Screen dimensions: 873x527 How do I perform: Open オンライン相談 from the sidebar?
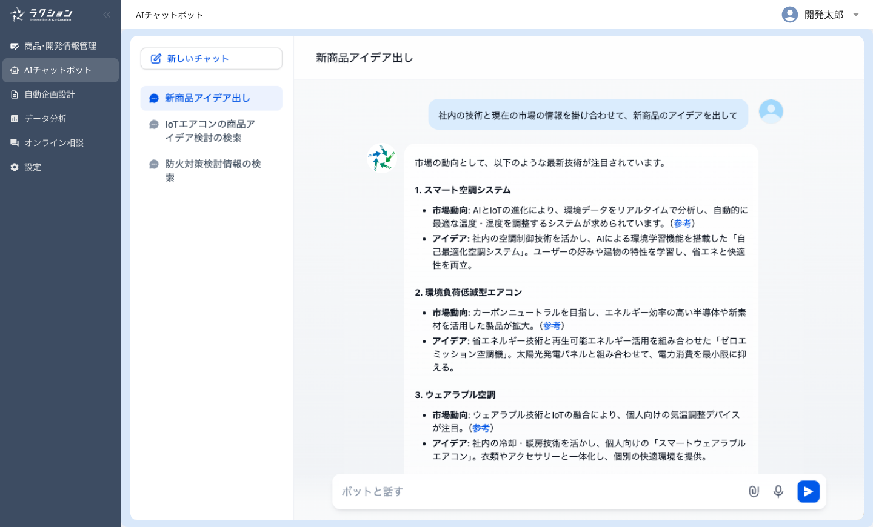click(61, 143)
